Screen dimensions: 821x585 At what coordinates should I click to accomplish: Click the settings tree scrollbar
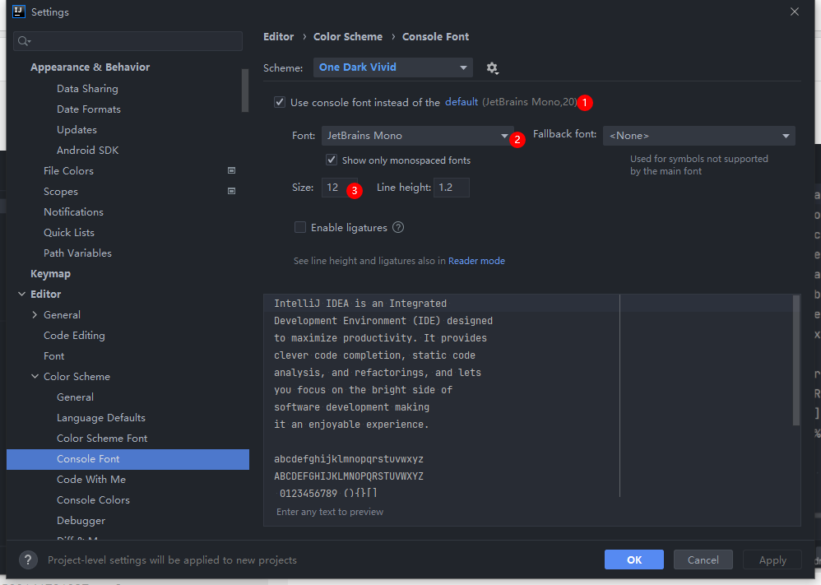[x=244, y=90]
